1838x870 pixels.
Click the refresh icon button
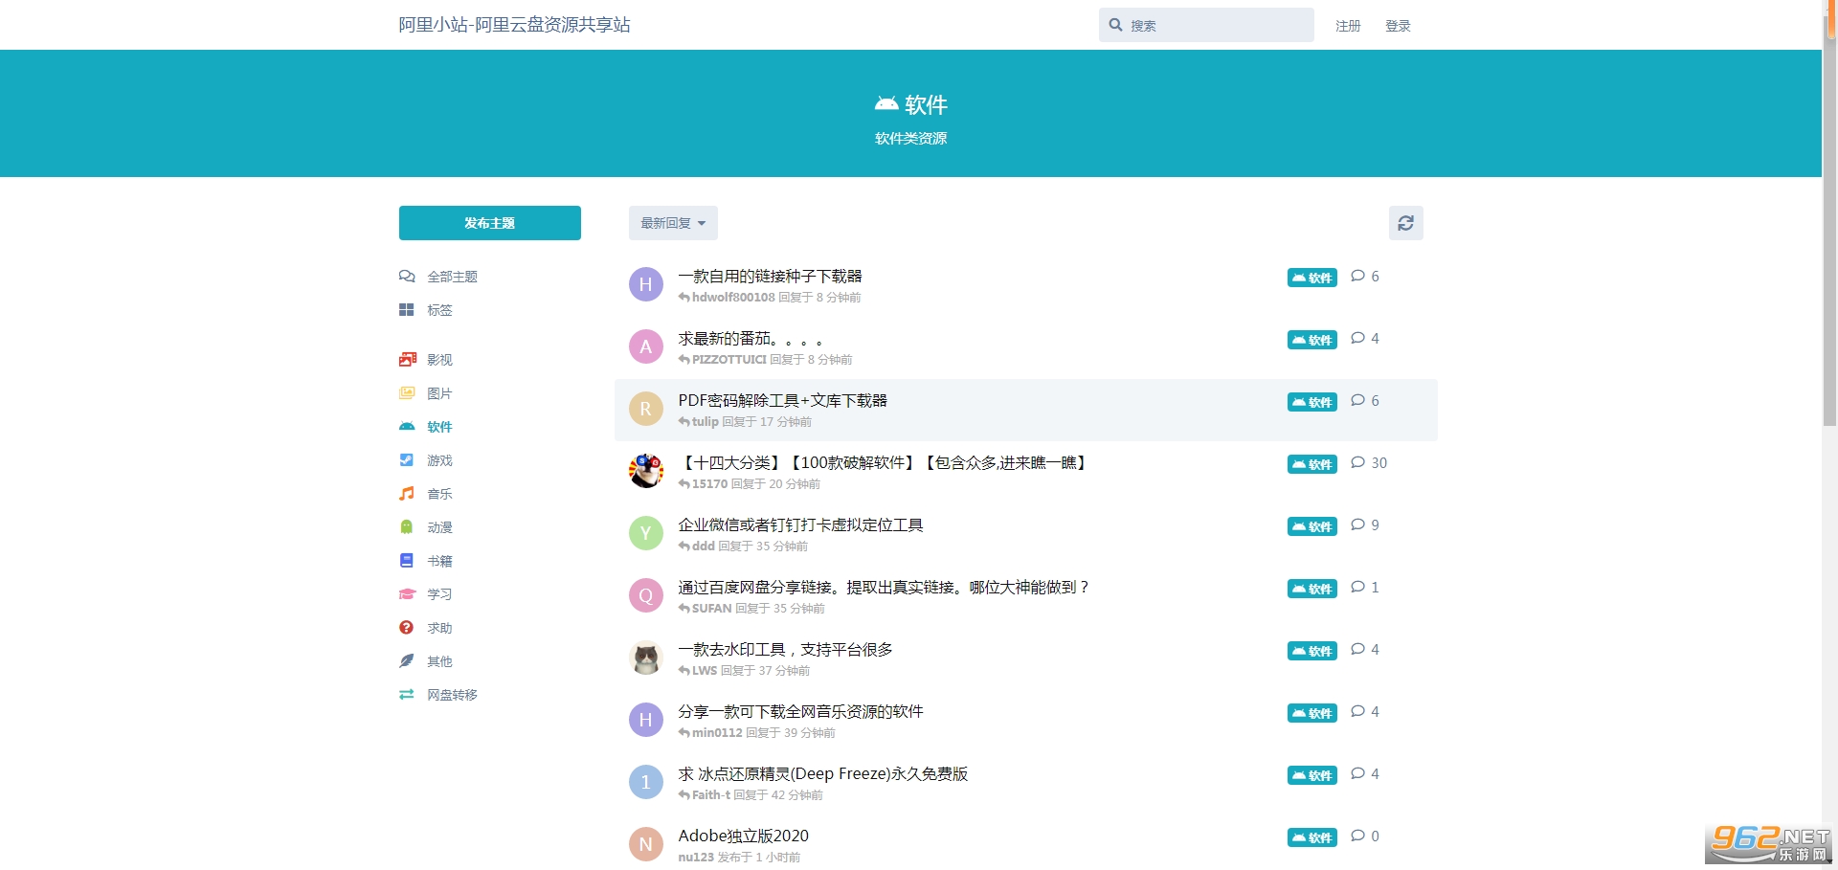pos(1405,223)
